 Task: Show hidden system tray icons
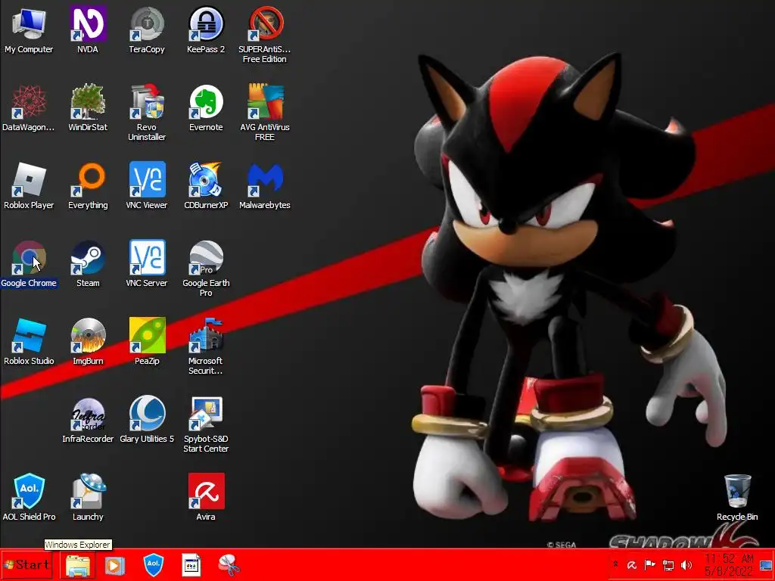tap(615, 564)
